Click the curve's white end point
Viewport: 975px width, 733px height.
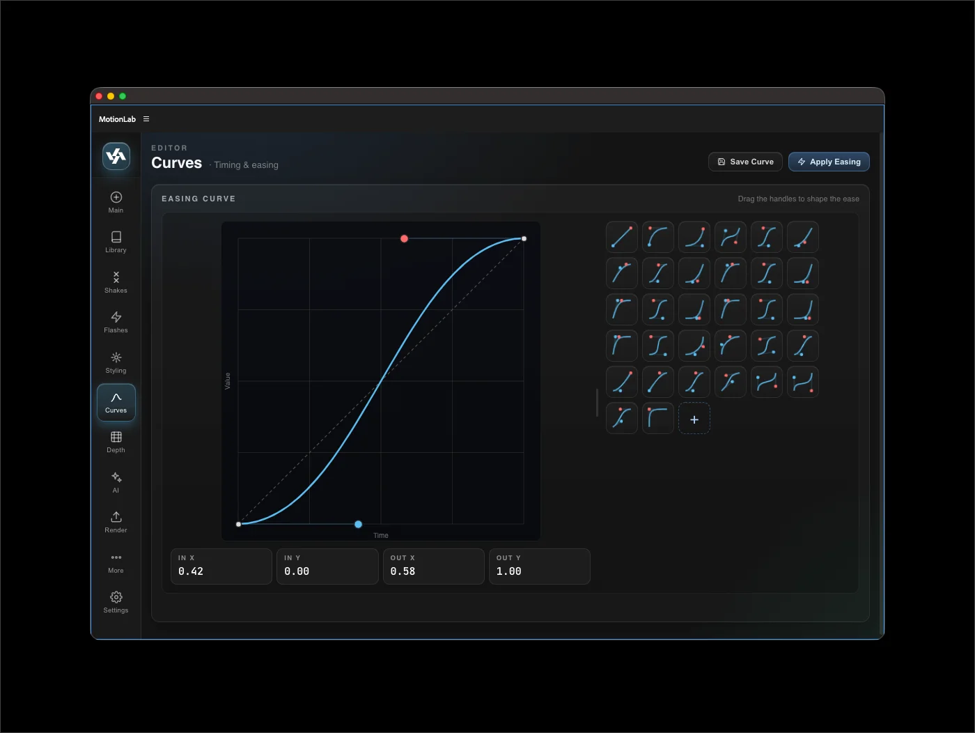[x=524, y=238]
